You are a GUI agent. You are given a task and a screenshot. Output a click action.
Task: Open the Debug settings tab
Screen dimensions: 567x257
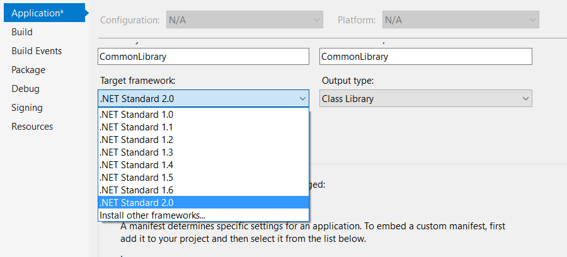[25, 89]
